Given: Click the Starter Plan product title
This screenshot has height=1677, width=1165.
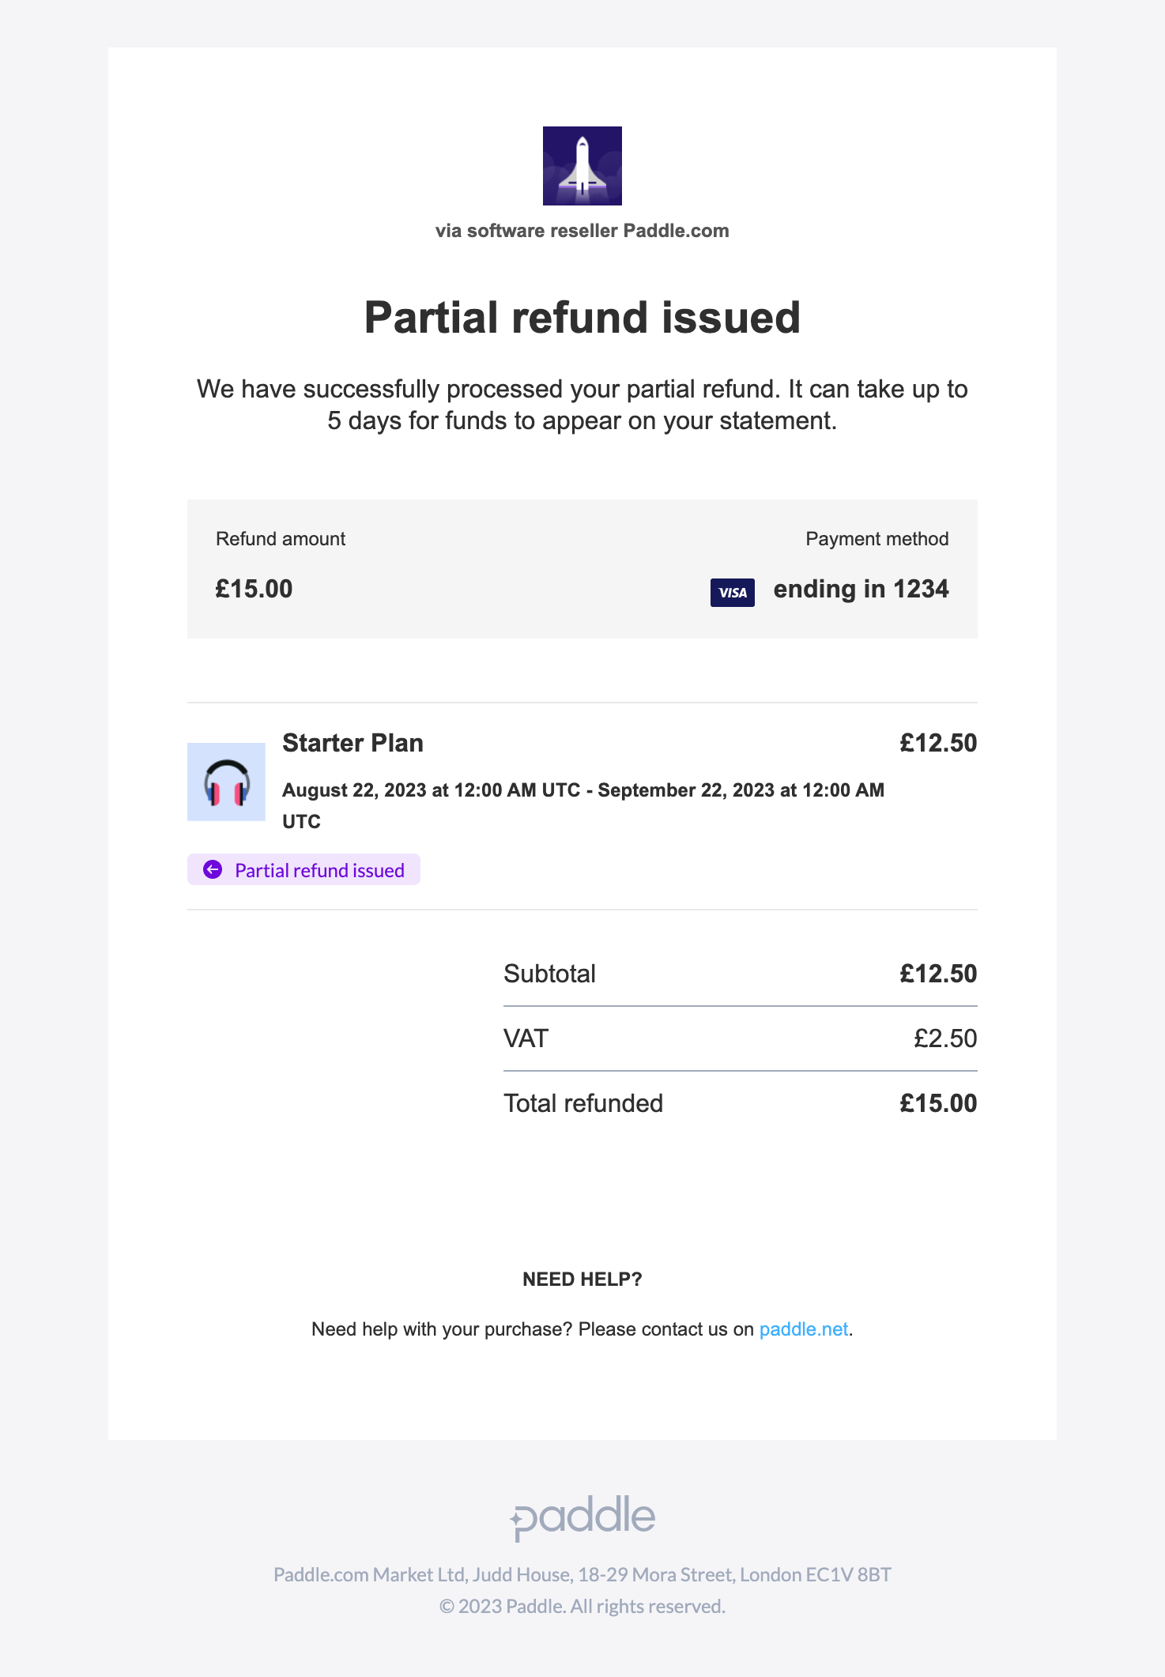Looking at the screenshot, I should [353, 743].
